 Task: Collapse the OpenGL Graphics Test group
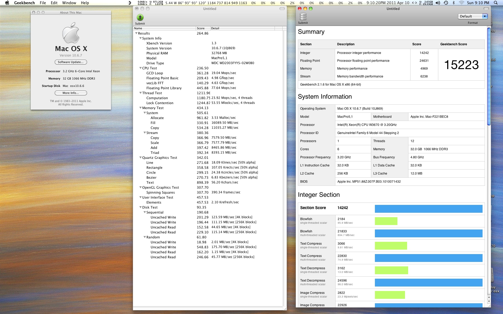140,187
